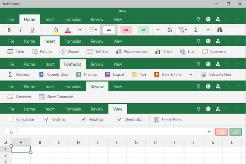This screenshot has height=164, width=246.
Task: Select column header B
Action: pos(40,142)
